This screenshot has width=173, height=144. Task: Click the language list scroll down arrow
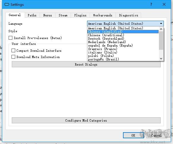(161, 59)
